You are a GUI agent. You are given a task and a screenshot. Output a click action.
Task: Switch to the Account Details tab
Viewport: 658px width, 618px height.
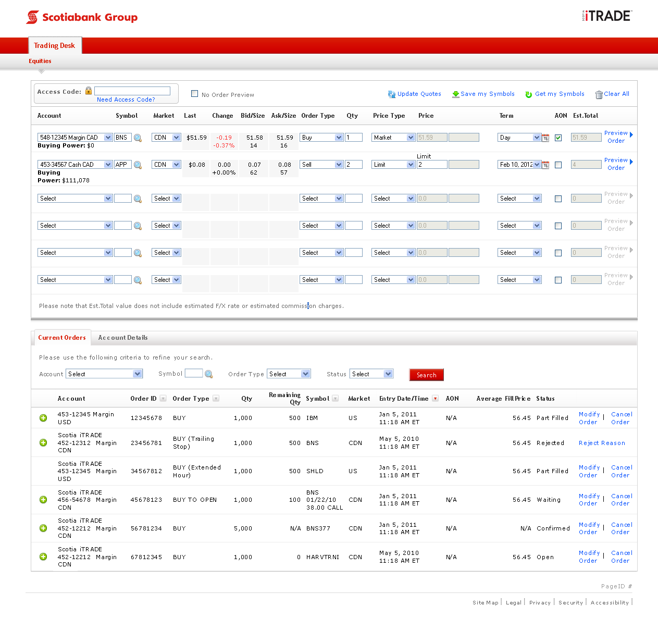tap(123, 338)
